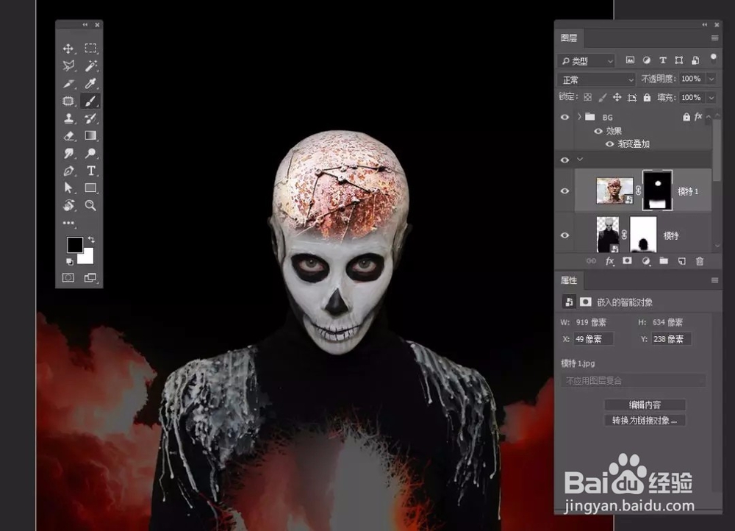Click the 编辑内容 button
Screen dimensions: 735x531
click(645, 405)
